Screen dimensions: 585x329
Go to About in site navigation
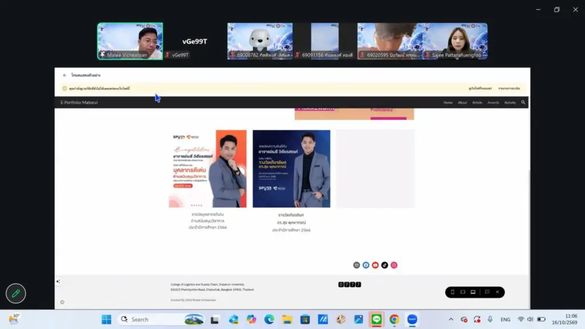462,103
